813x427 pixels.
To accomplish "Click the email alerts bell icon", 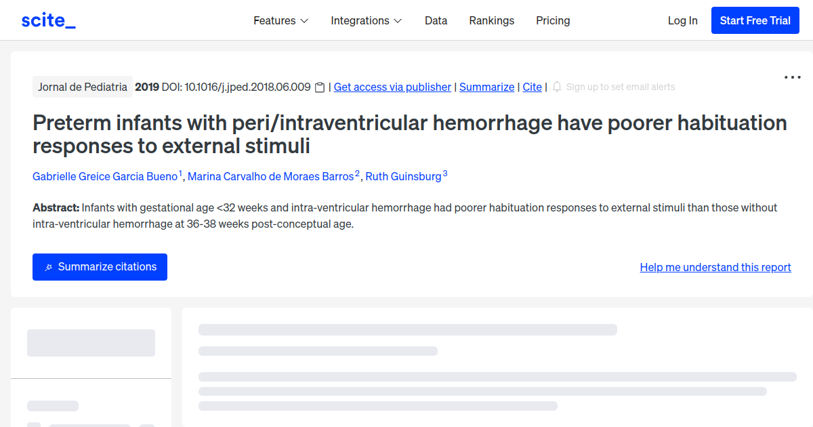I will coord(557,87).
